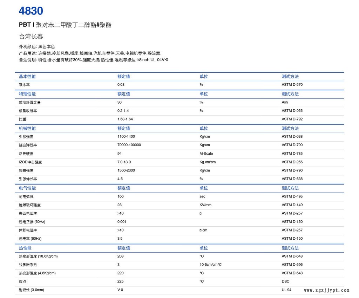
Task: Select the "吸水率" row label
Action: point(24,85)
